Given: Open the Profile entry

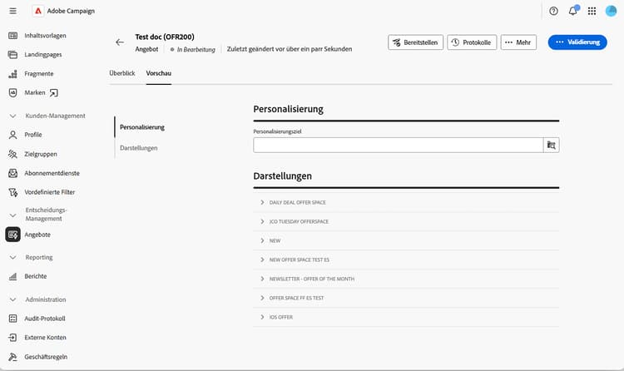Looking at the screenshot, I should pos(33,135).
